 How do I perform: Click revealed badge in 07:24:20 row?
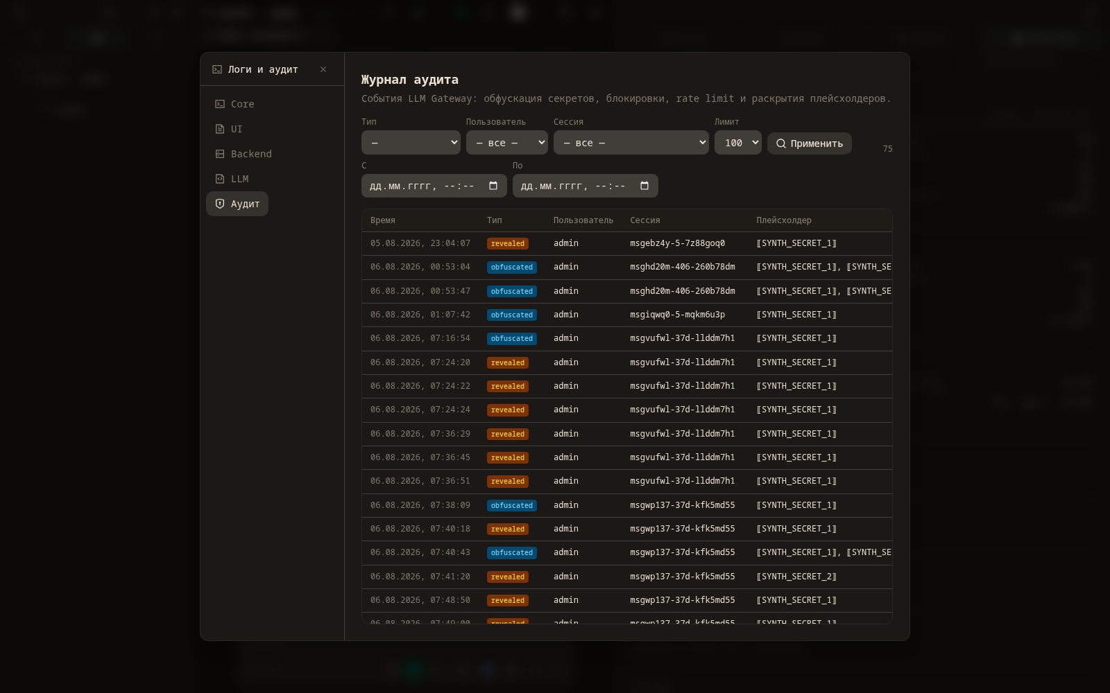click(508, 362)
